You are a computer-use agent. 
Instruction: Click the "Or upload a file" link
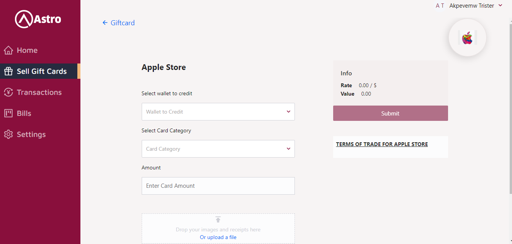click(x=218, y=237)
